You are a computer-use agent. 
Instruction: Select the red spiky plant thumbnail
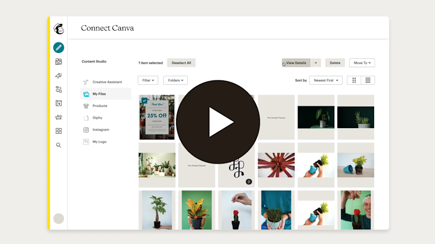(x=276, y=165)
